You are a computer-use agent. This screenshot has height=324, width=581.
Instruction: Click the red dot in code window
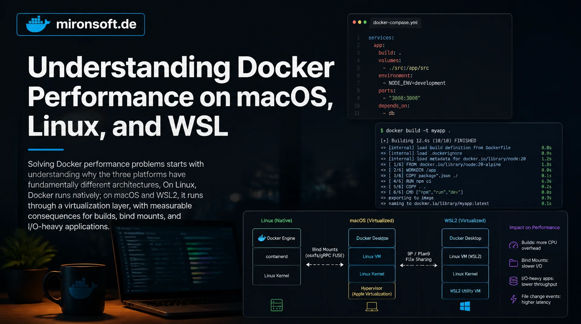tap(354, 22)
